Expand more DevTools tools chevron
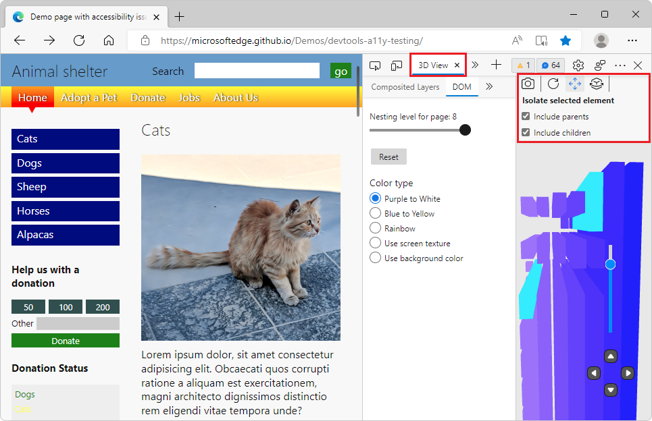The height and width of the screenshot is (421, 652). 475,65
